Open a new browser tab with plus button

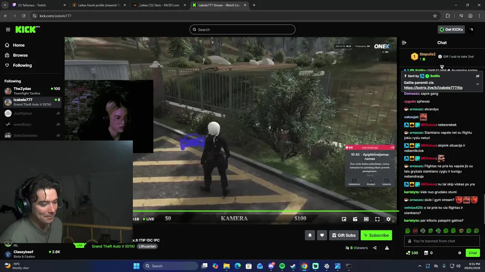coord(254,5)
